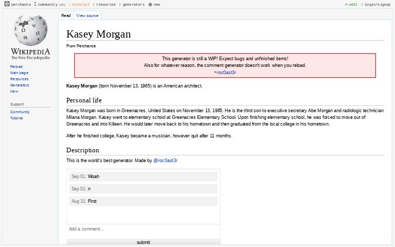Click the perchance dice logo icon
The height and width of the screenshot is (247, 395).
[x=7, y=4]
